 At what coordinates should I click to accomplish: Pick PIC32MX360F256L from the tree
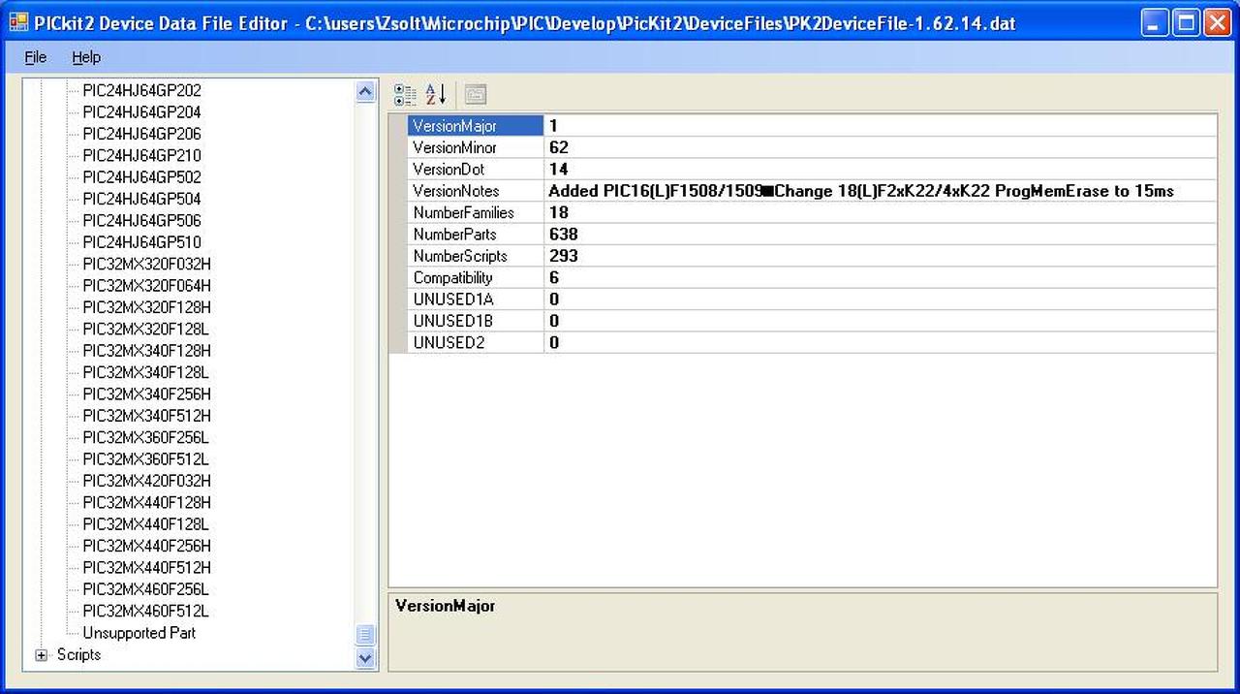point(145,437)
